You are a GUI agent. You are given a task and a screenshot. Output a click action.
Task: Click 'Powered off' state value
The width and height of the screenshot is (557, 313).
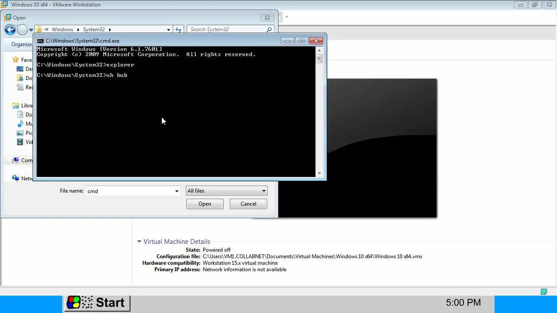pos(217,250)
